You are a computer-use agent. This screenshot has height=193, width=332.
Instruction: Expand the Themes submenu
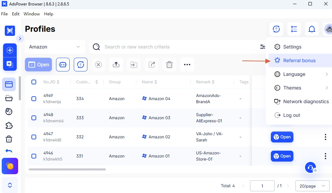[300, 88]
